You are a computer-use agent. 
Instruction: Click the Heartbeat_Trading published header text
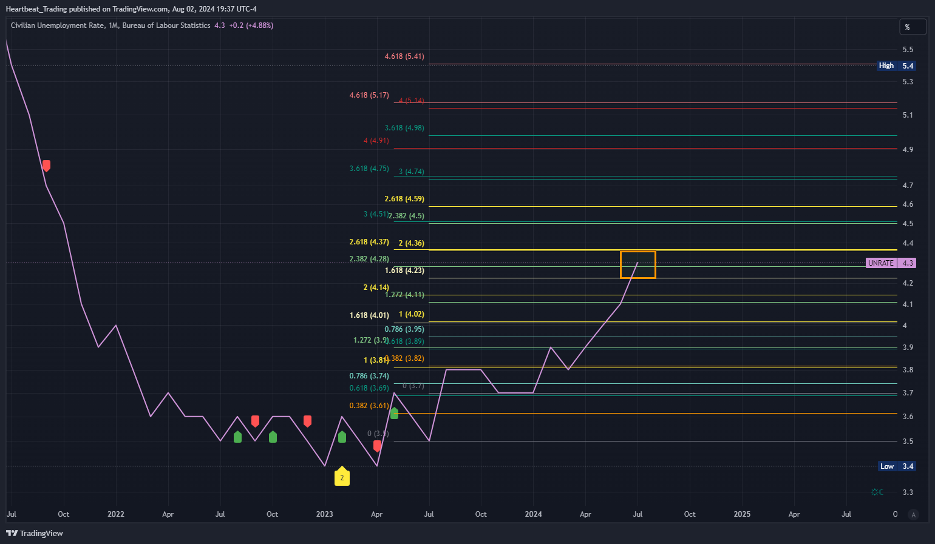[x=131, y=9]
